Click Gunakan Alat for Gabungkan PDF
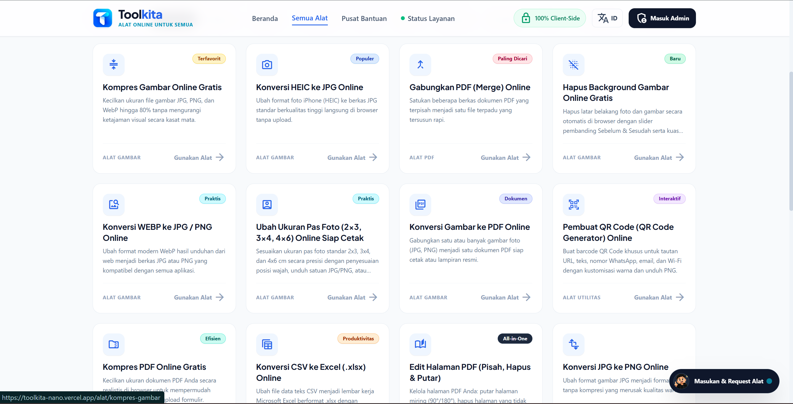 pyautogui.click(x=505, y=158)
